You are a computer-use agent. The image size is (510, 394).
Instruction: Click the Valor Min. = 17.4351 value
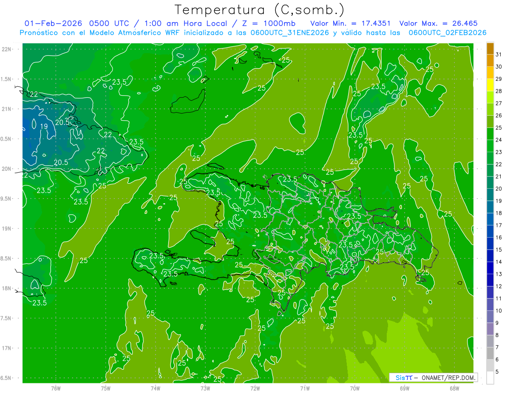point(351,23)
